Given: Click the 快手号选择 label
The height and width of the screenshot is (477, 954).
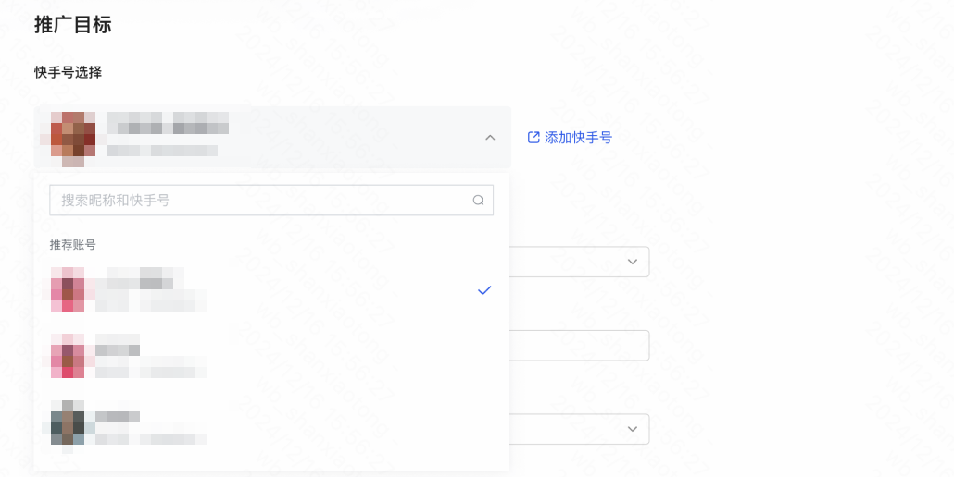Looking at the screenshot, I should (69, 72).
